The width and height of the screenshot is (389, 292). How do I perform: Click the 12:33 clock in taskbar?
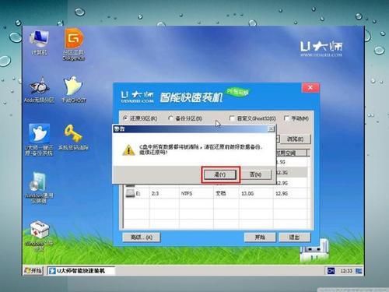tap(346, 271)
